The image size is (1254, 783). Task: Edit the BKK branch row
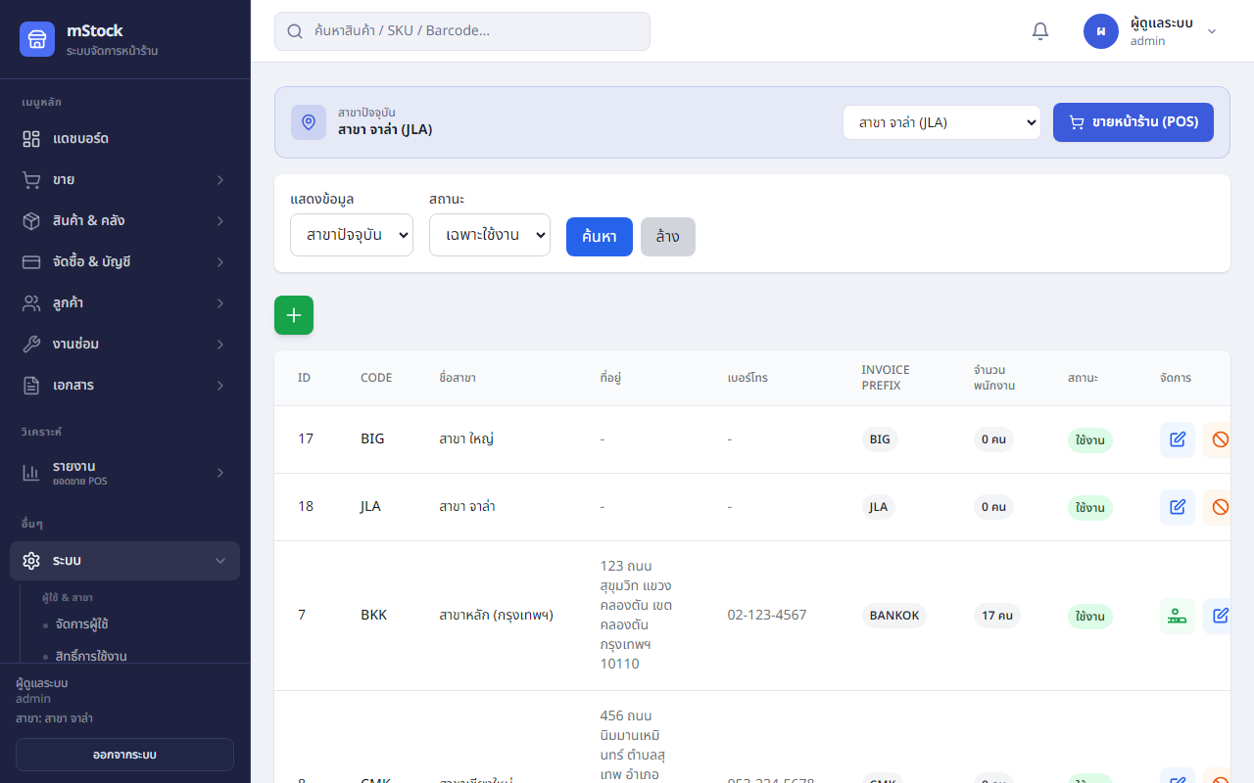point(1219,616)
